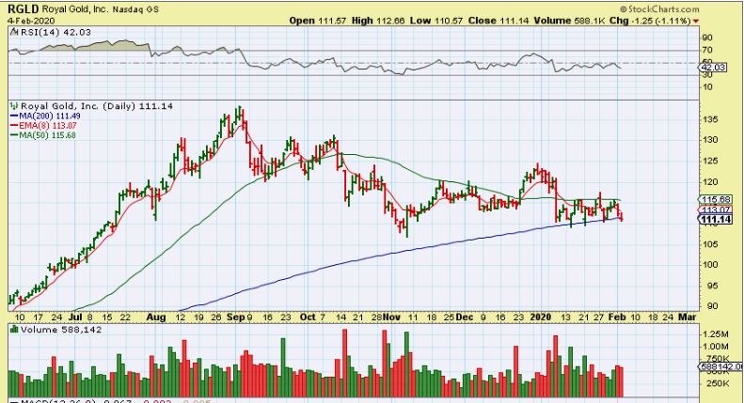Click the Low 110.57 value

click(436, 21)
